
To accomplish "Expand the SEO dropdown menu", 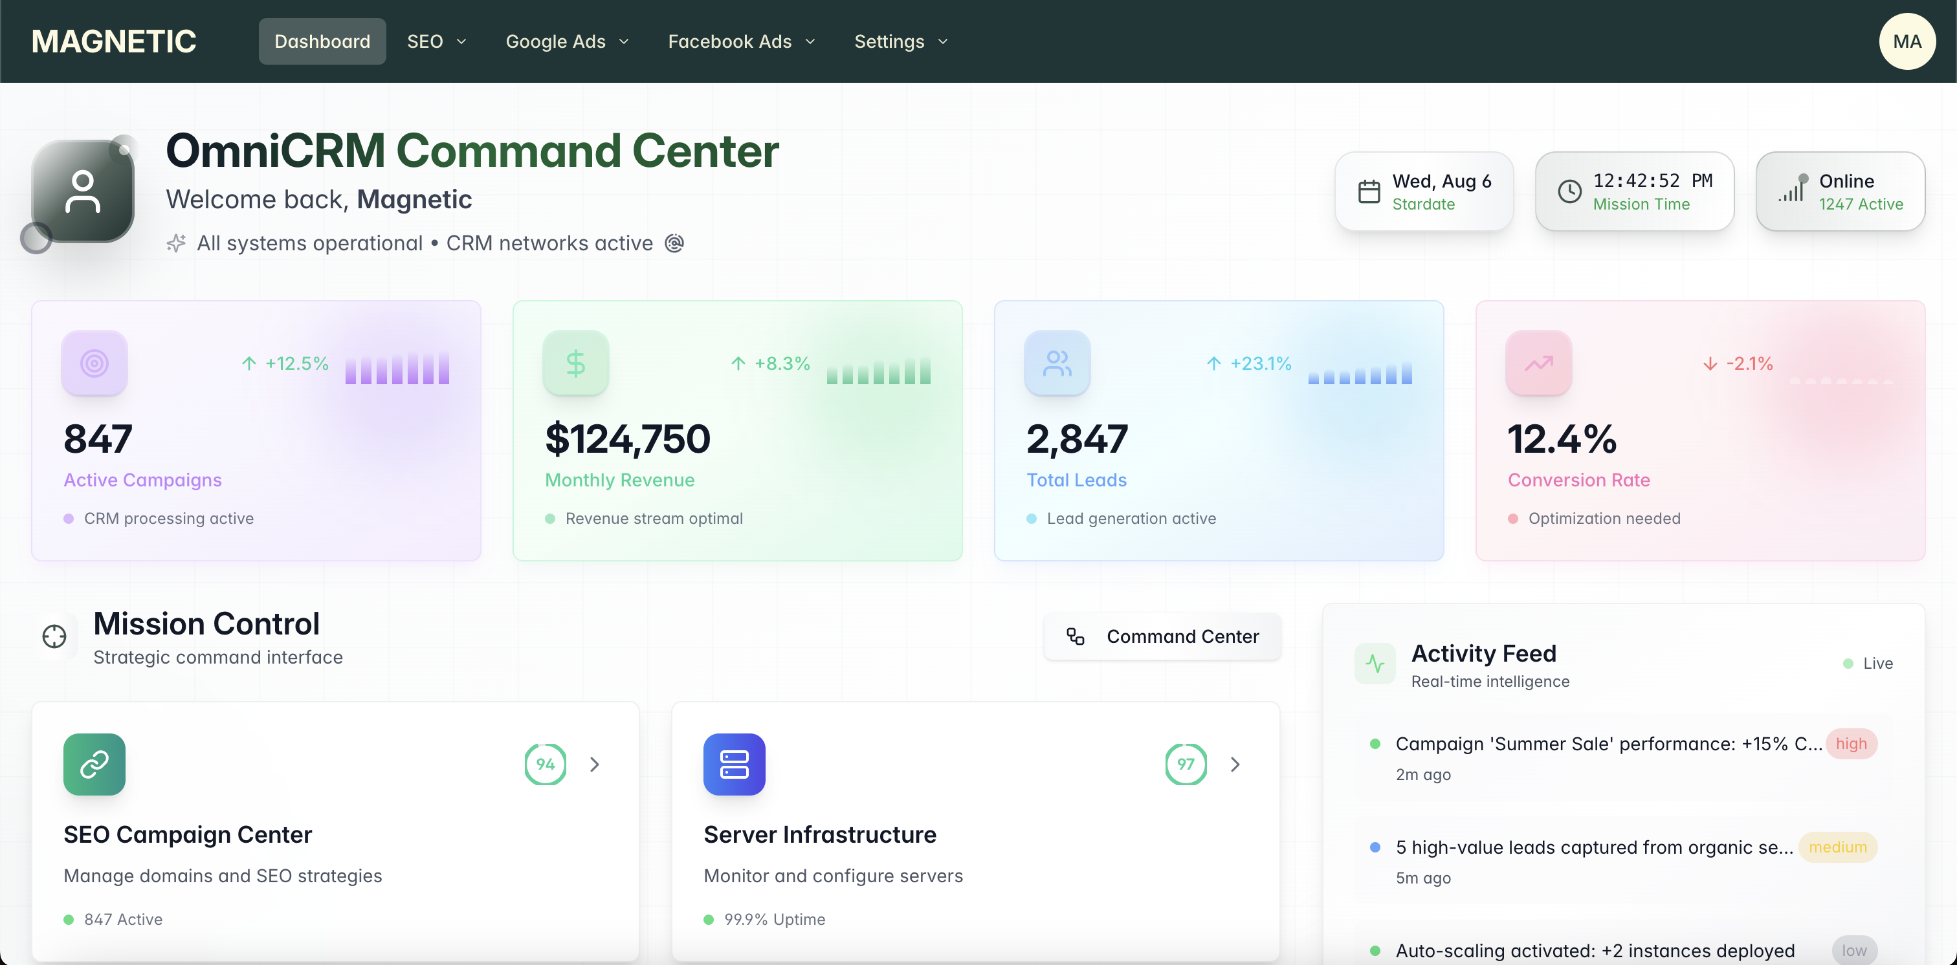I will click(436, 41).
